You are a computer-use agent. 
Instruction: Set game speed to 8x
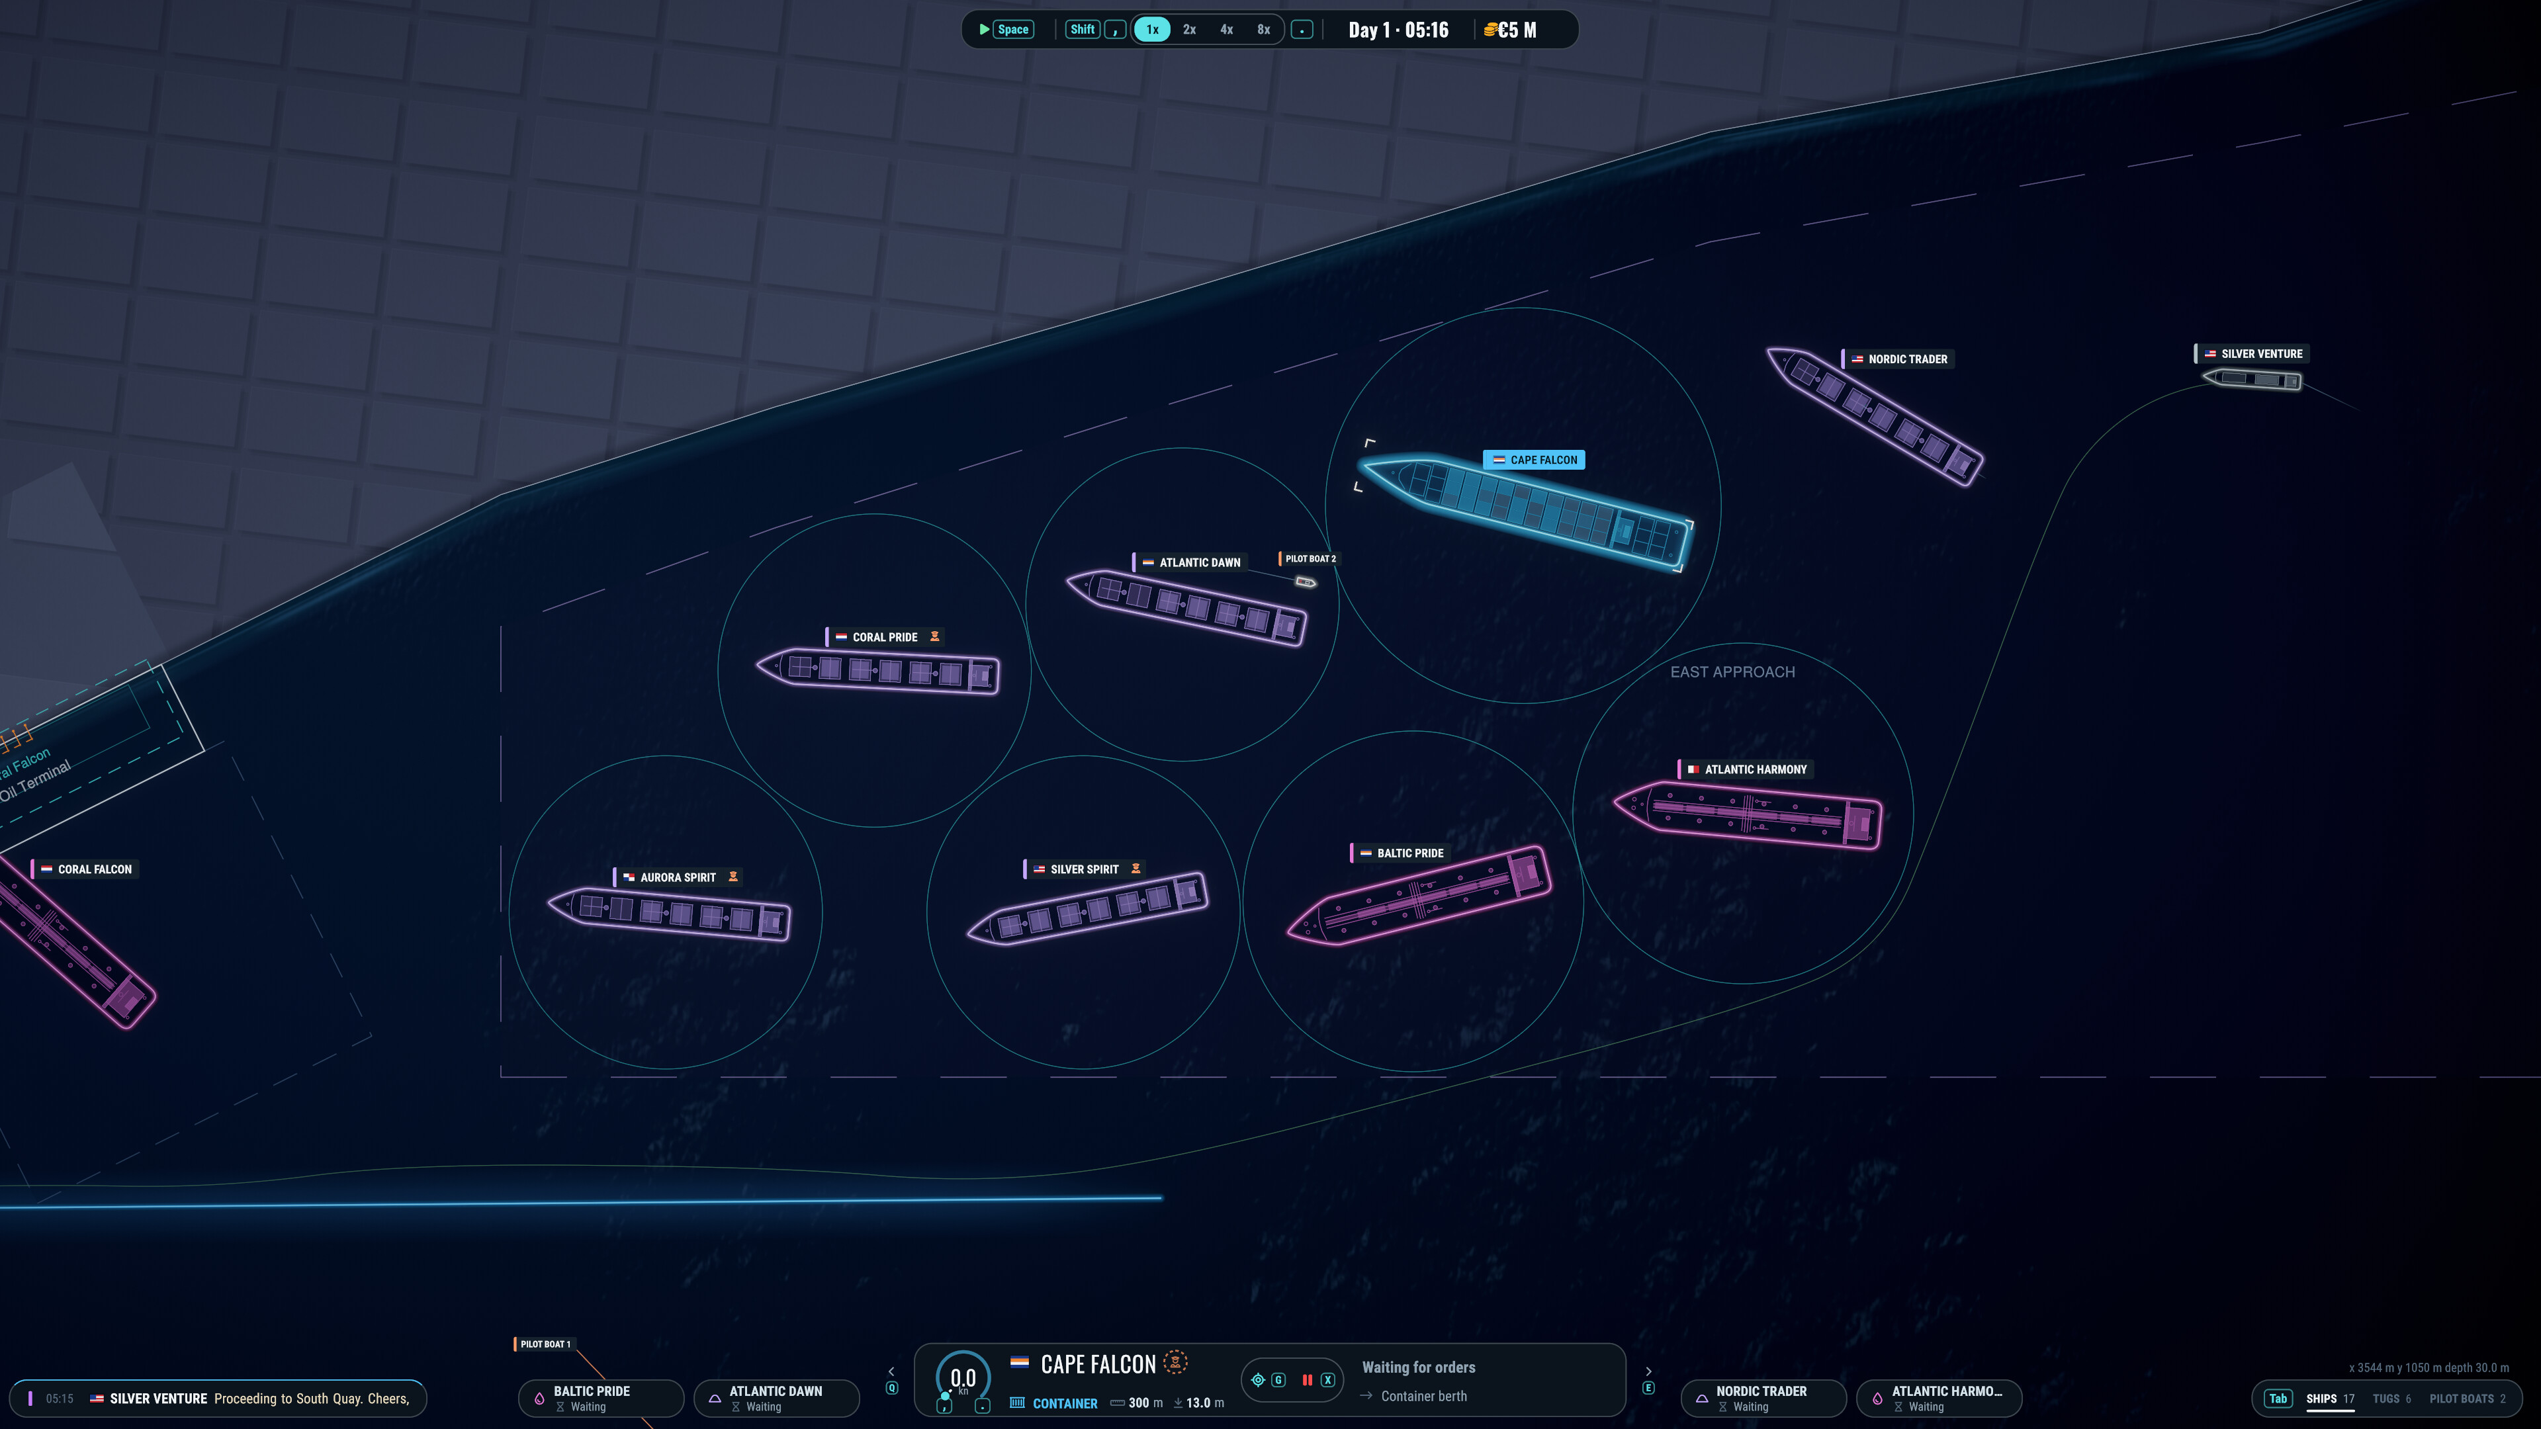(x=1264, y=30)
